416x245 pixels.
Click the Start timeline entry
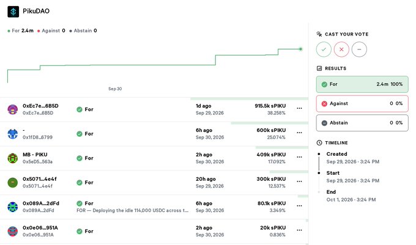coord(352,177)
